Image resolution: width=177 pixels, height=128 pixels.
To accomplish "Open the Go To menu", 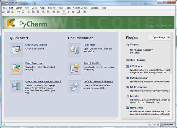I will click(35, 8).
